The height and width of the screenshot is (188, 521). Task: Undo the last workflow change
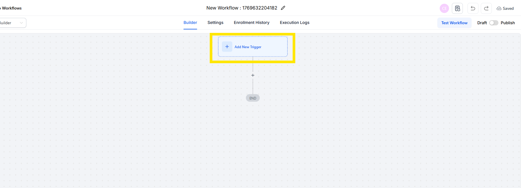coord(473,8)
